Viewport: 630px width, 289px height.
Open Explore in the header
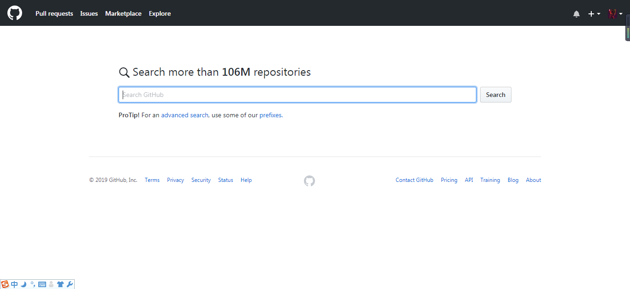tap(160, 13)
